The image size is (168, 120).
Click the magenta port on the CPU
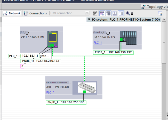pos(56,45)
